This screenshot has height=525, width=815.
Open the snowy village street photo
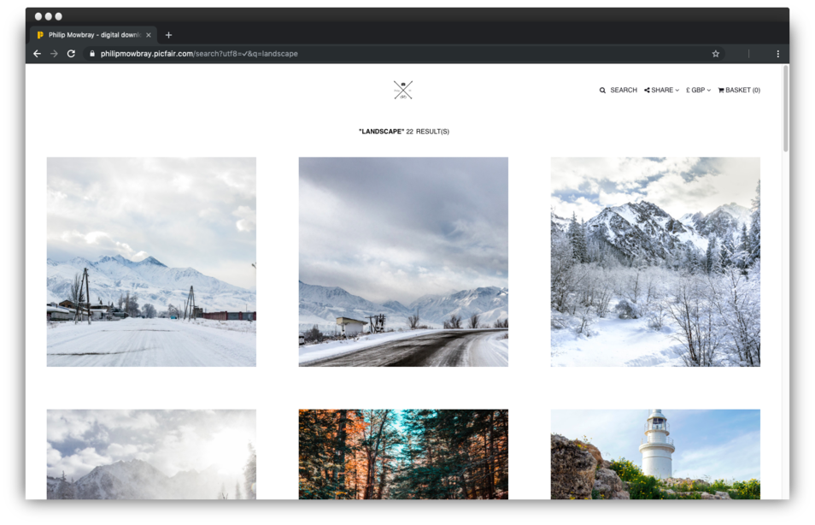[x=151, y=262]
